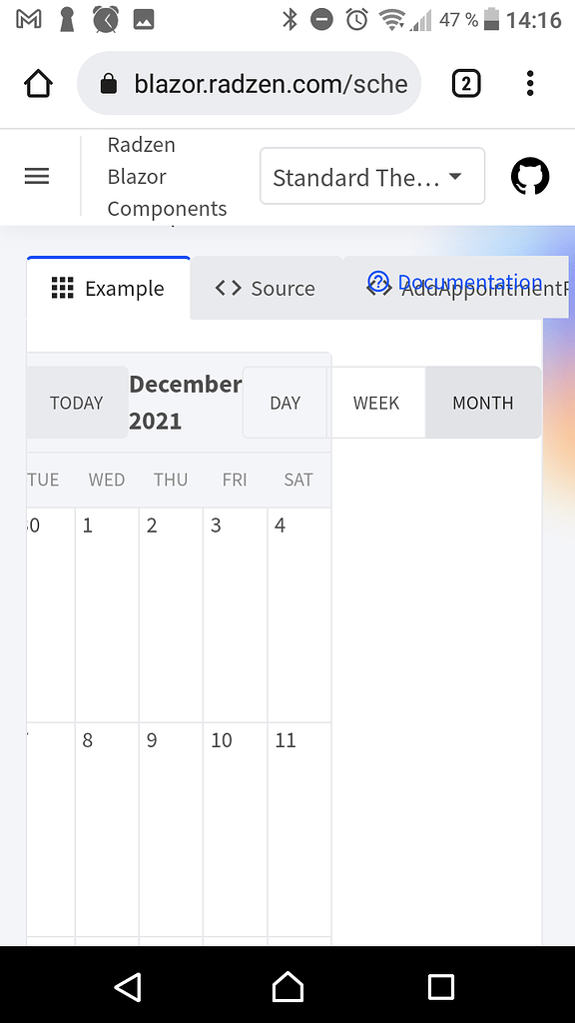Click the code brackets icon beside Source
This screenshot has height=1023, width=575.
pos(228,288)
